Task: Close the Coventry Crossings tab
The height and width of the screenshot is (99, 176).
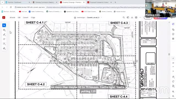Action: [84, 2]
